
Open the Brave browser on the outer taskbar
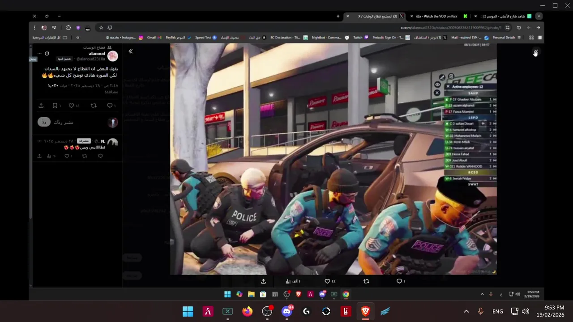tap(366, 311)
